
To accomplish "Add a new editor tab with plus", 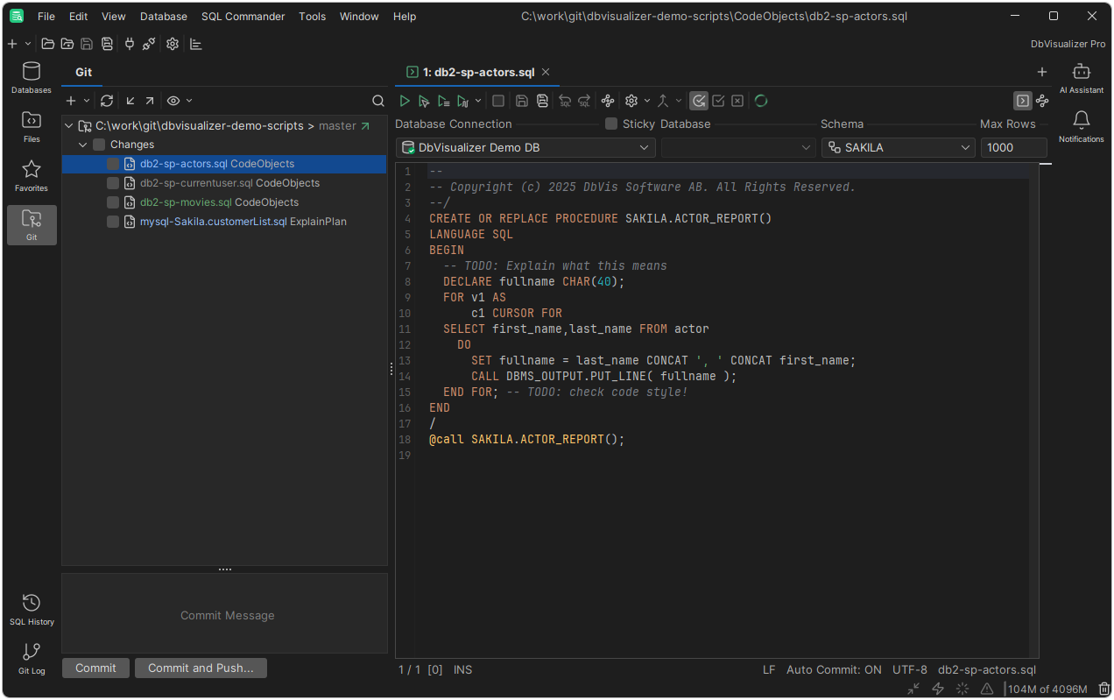I will (x=1042, y=72).
